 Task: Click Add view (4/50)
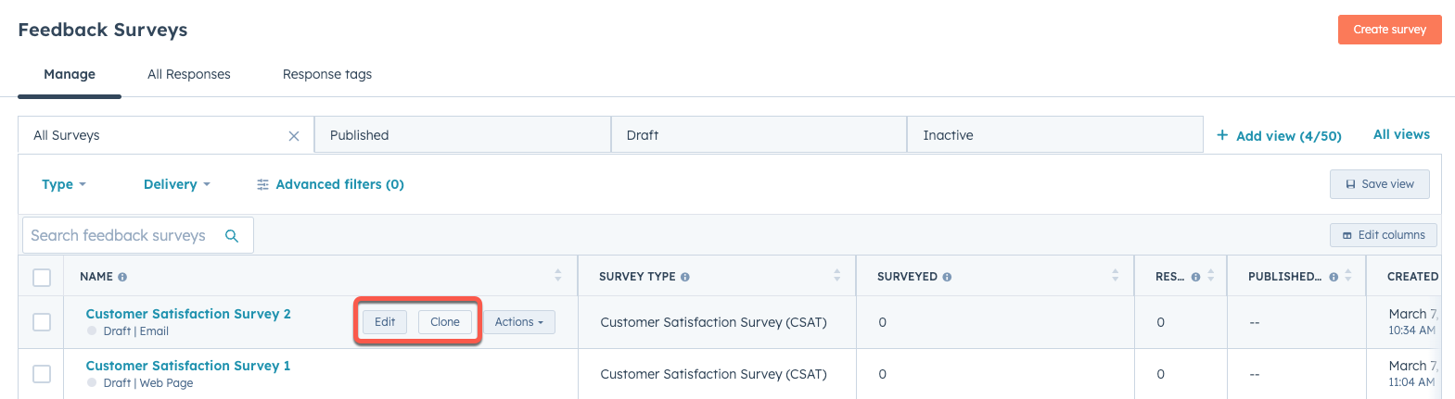[1279, 136]
